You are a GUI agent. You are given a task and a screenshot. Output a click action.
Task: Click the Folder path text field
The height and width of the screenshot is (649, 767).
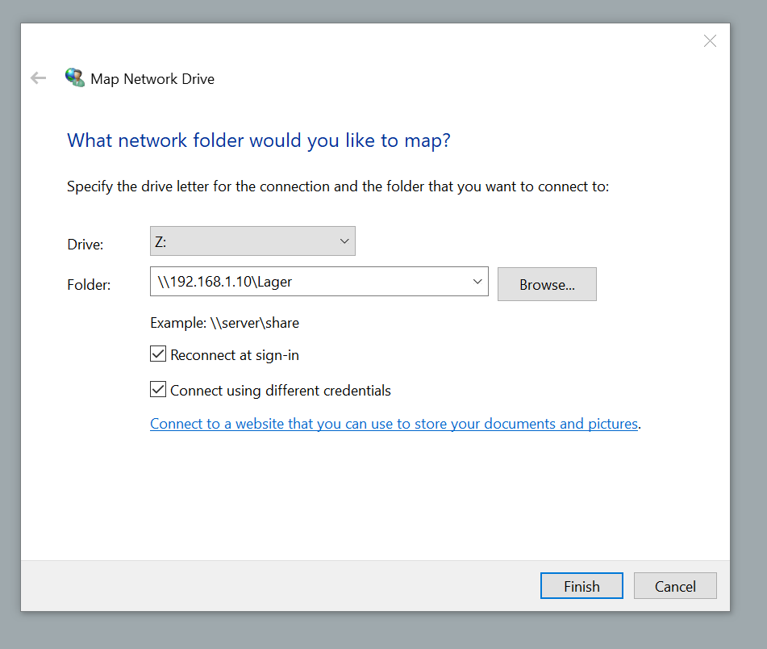[x=306, y=283]
